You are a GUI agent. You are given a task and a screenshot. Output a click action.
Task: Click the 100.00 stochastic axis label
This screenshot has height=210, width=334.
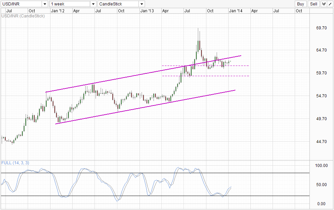(x=321, y=166)
